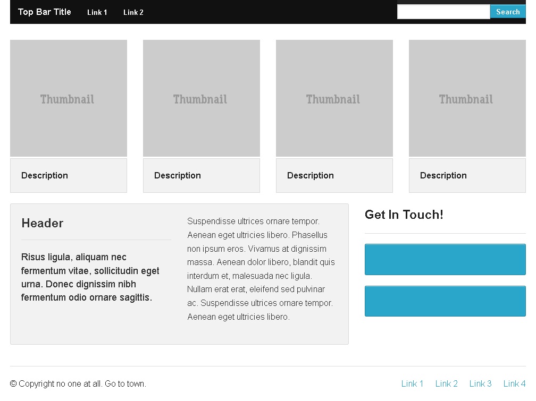
Task: Click the Description under the last thumbnail
Action: (443, 175)
